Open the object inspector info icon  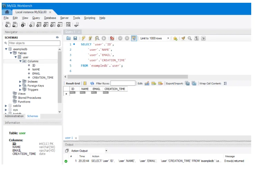[x=23, y=25]
